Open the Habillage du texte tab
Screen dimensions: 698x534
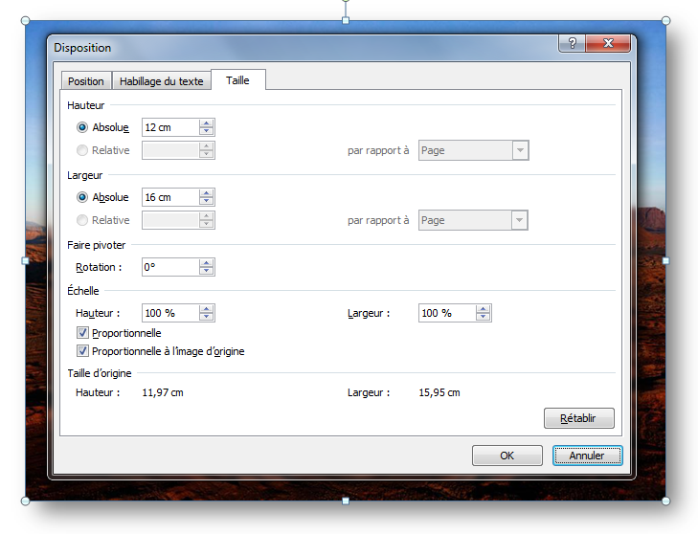point(161,81)
